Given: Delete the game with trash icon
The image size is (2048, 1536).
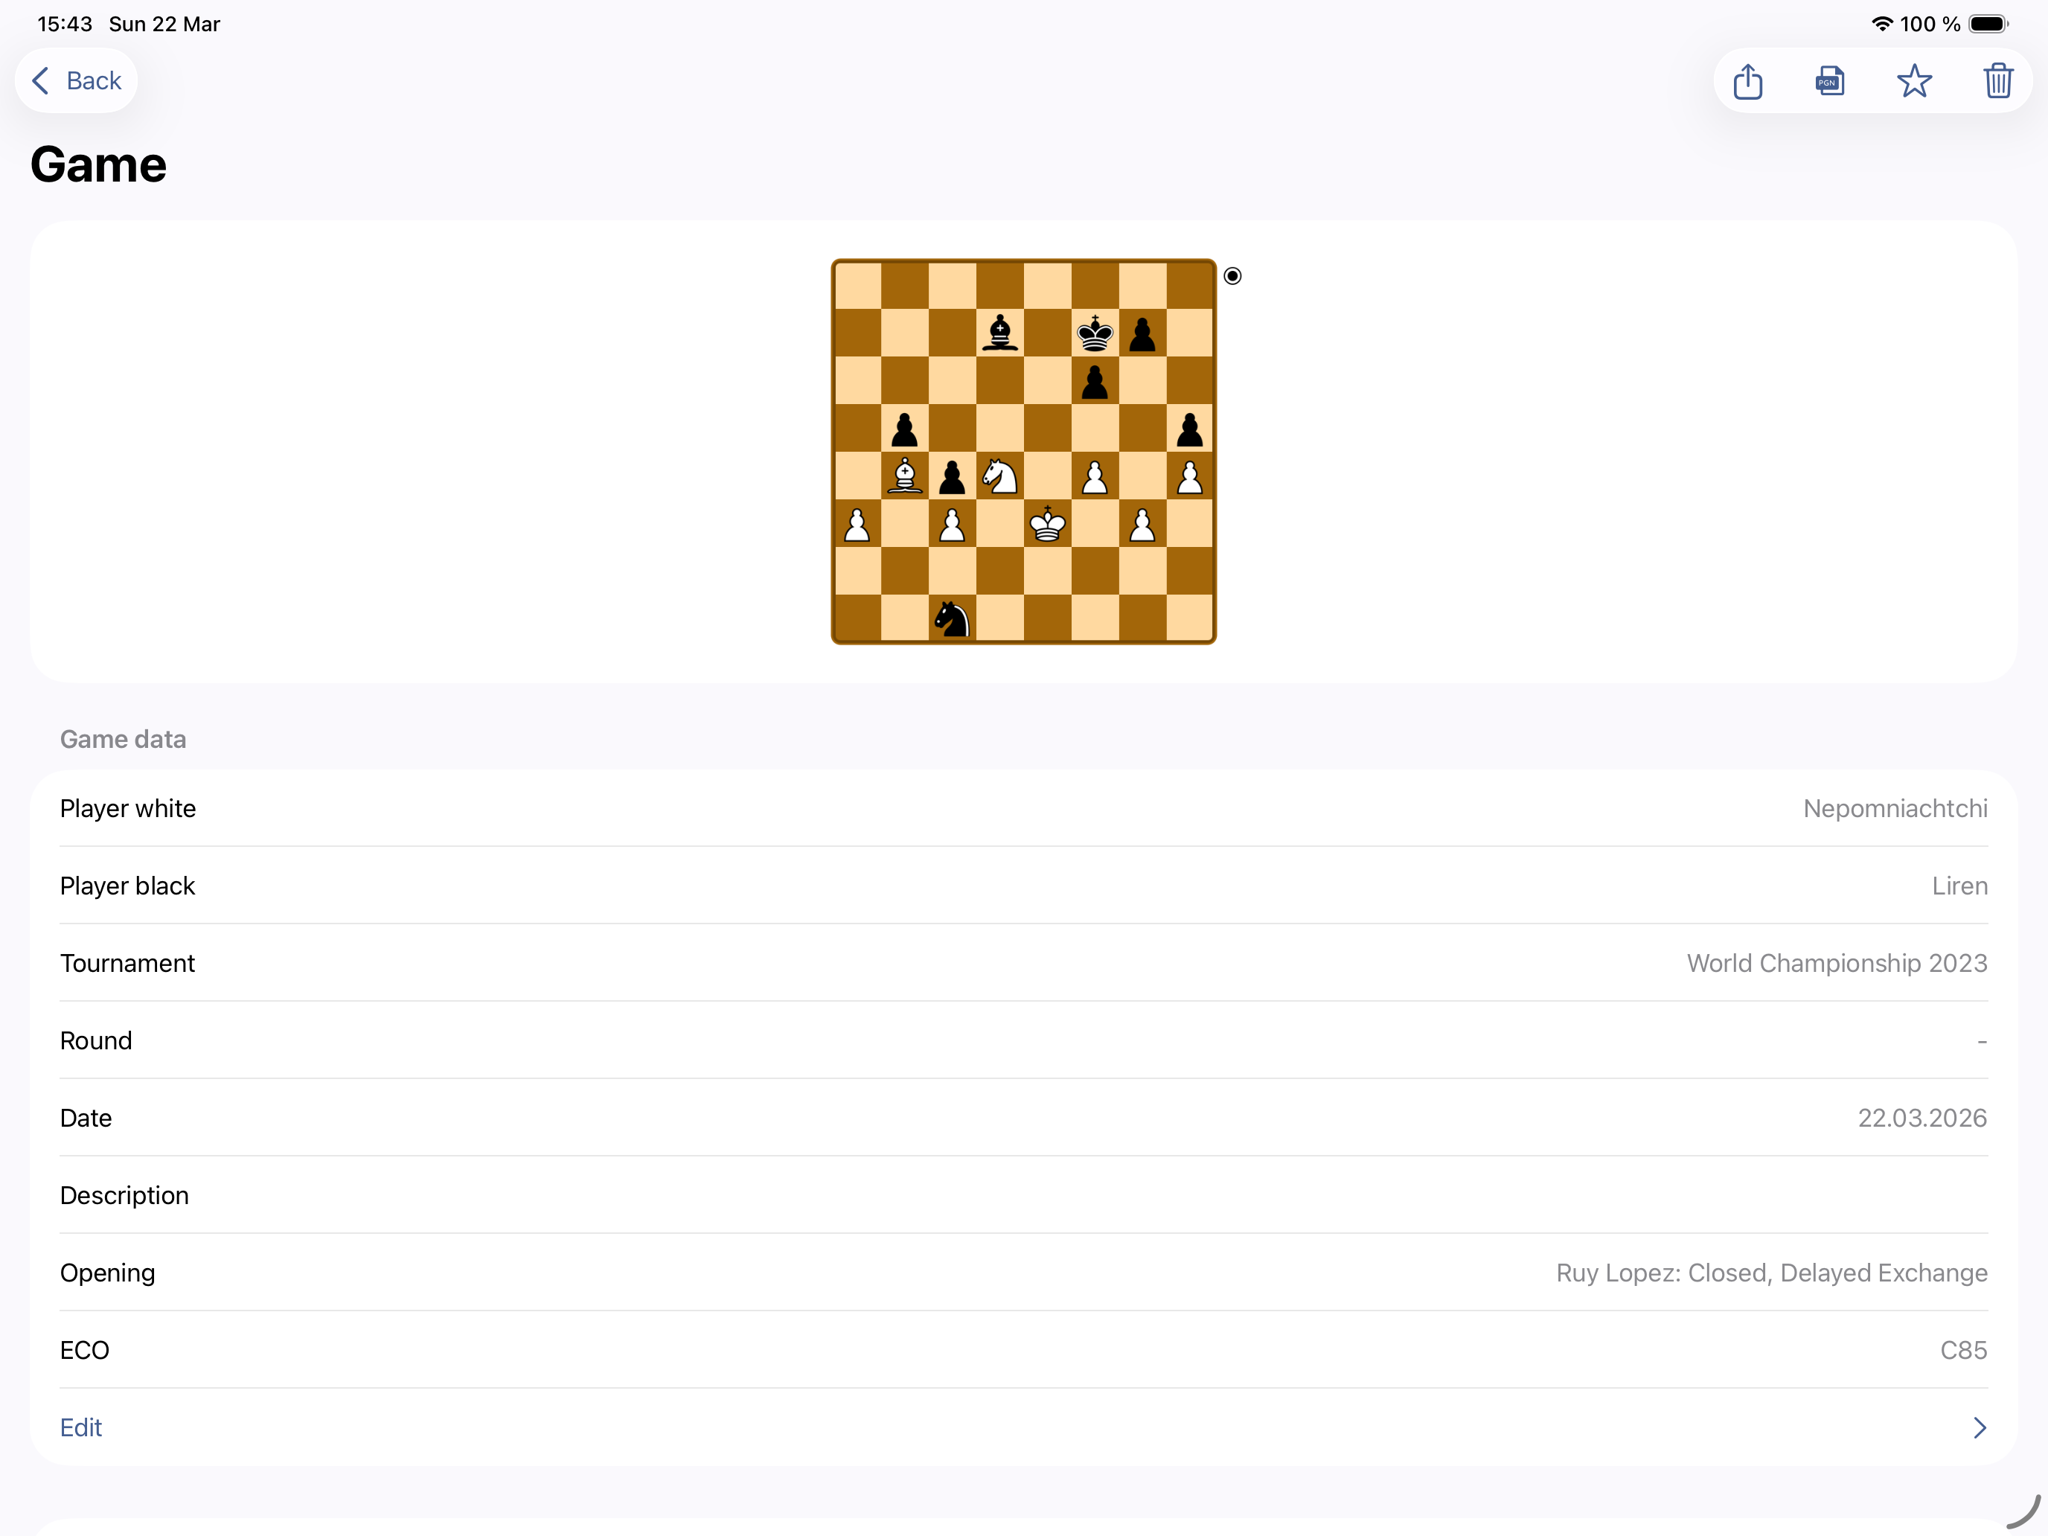Looking at the screenshot, I should (1998, 81).
